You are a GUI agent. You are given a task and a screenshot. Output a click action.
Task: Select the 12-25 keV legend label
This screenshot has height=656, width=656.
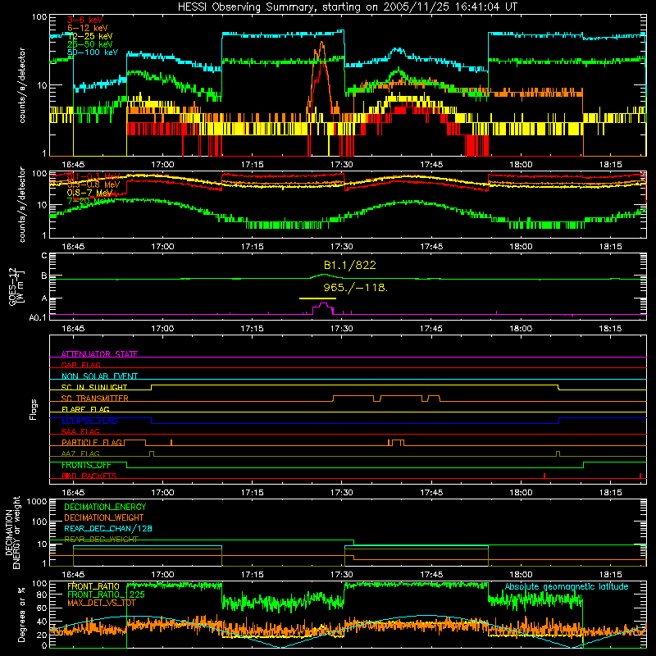(89, 36)
